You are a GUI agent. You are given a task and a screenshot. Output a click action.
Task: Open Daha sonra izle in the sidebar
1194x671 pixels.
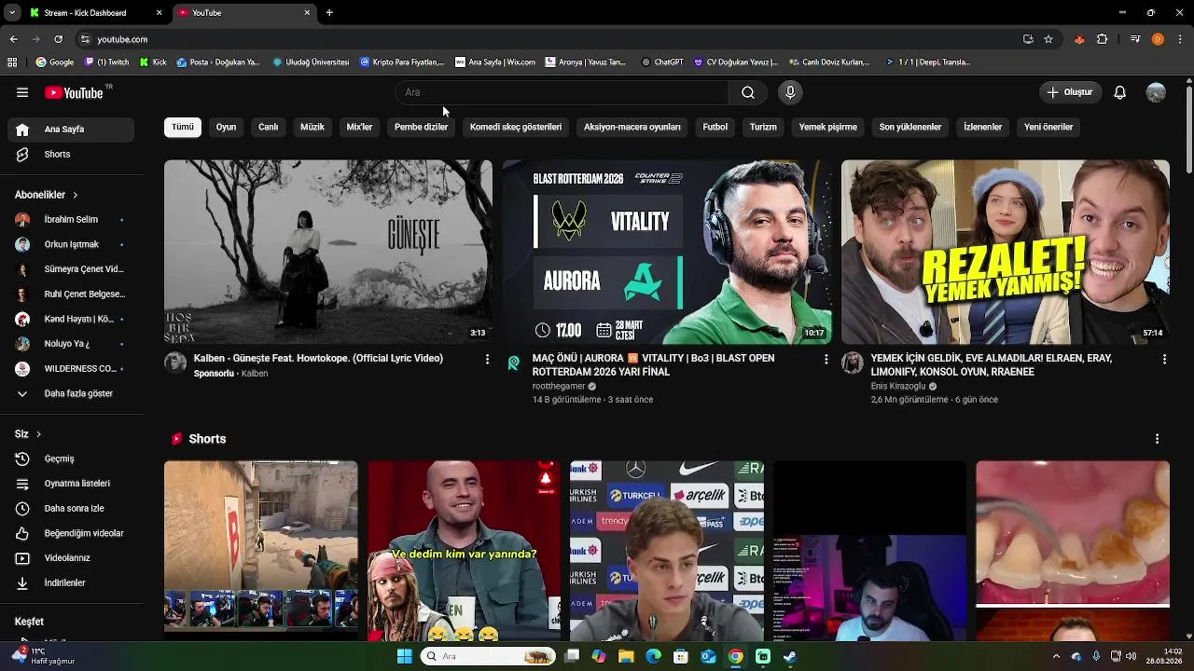click(71, 508)
